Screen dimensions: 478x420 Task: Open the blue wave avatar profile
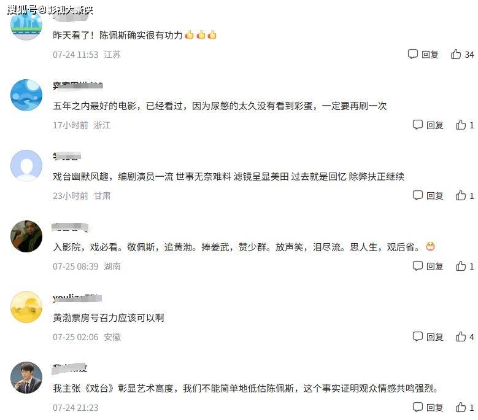click(26, 95)
